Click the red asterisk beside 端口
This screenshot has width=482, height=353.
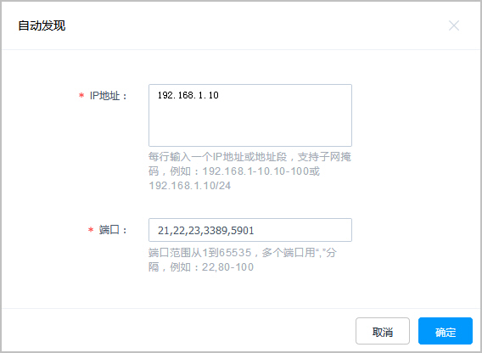pos(91,230)
